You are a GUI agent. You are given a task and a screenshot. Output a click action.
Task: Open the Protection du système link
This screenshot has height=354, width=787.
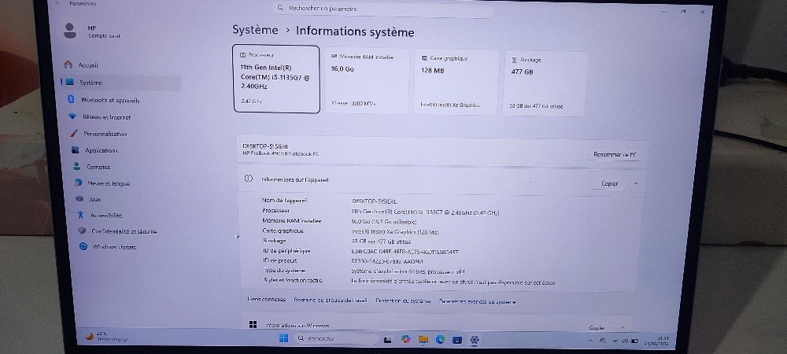coord(403,301)
